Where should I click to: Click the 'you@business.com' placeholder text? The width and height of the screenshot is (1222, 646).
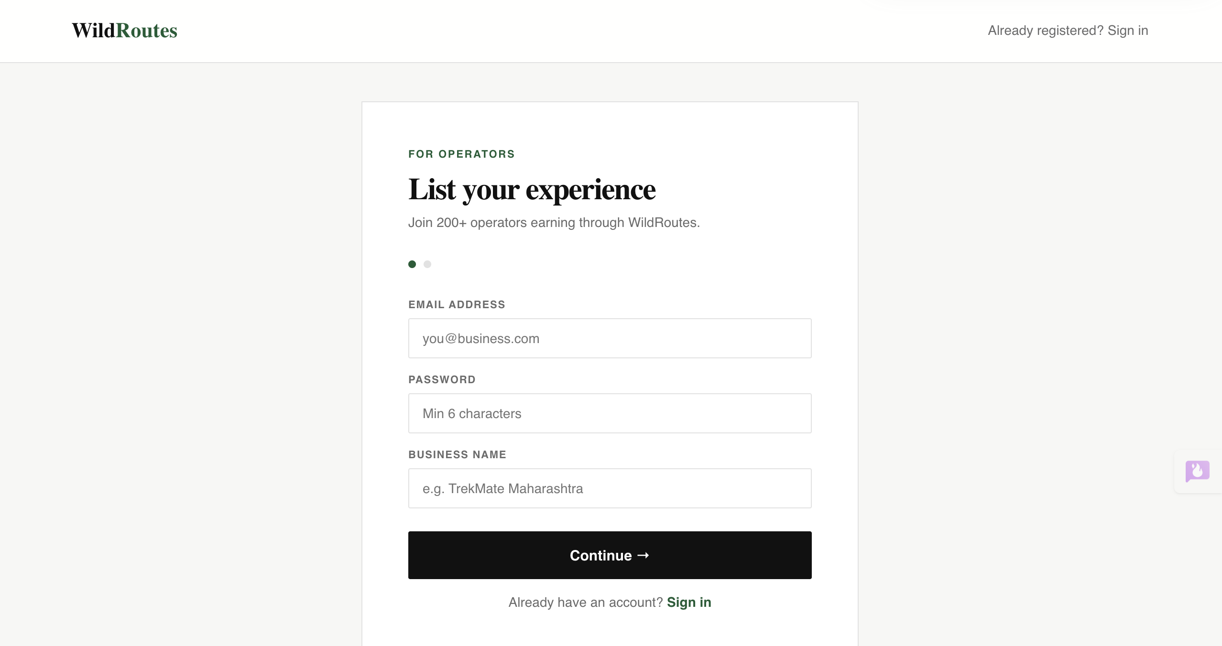pyautogui.click(x=481, y=338)
